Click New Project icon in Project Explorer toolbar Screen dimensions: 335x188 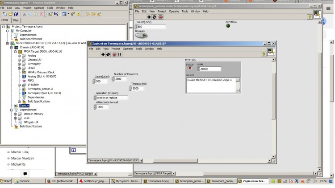tap(5, 14)
